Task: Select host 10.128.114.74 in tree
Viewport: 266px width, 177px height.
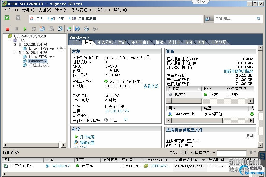Action: 36,44
